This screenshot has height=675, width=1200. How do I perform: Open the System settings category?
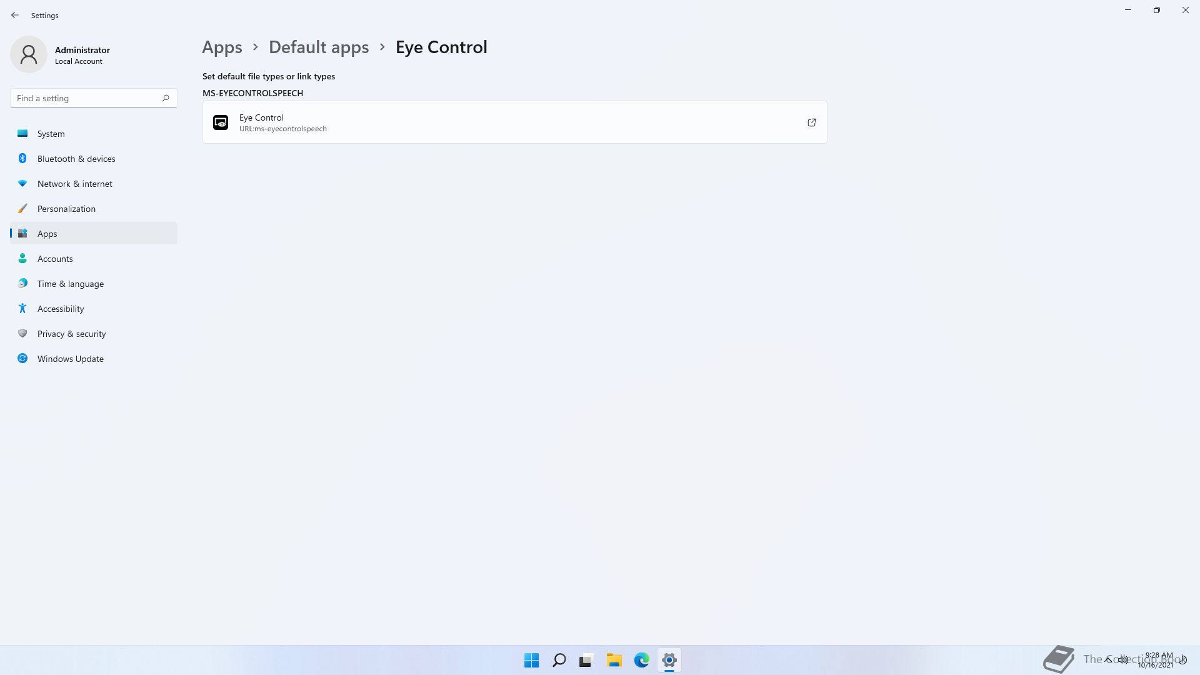pyautogui.click(x=94, y=134)
